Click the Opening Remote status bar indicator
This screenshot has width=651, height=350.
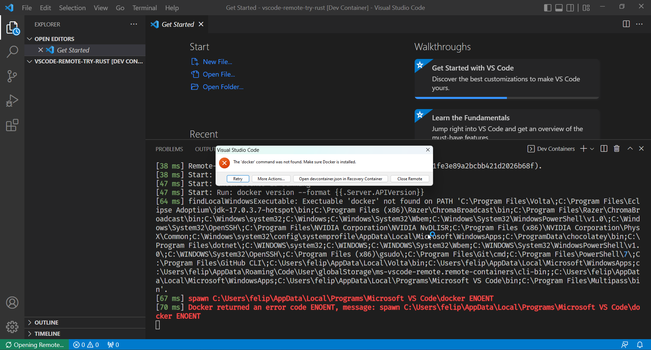click(x=35, y=345)
